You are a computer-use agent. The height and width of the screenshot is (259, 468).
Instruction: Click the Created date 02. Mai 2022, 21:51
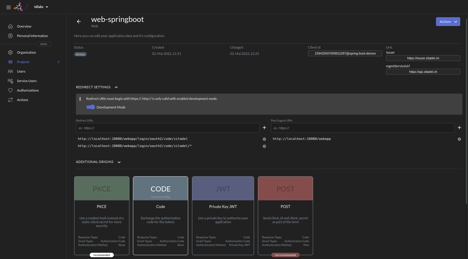click(166, 54)
